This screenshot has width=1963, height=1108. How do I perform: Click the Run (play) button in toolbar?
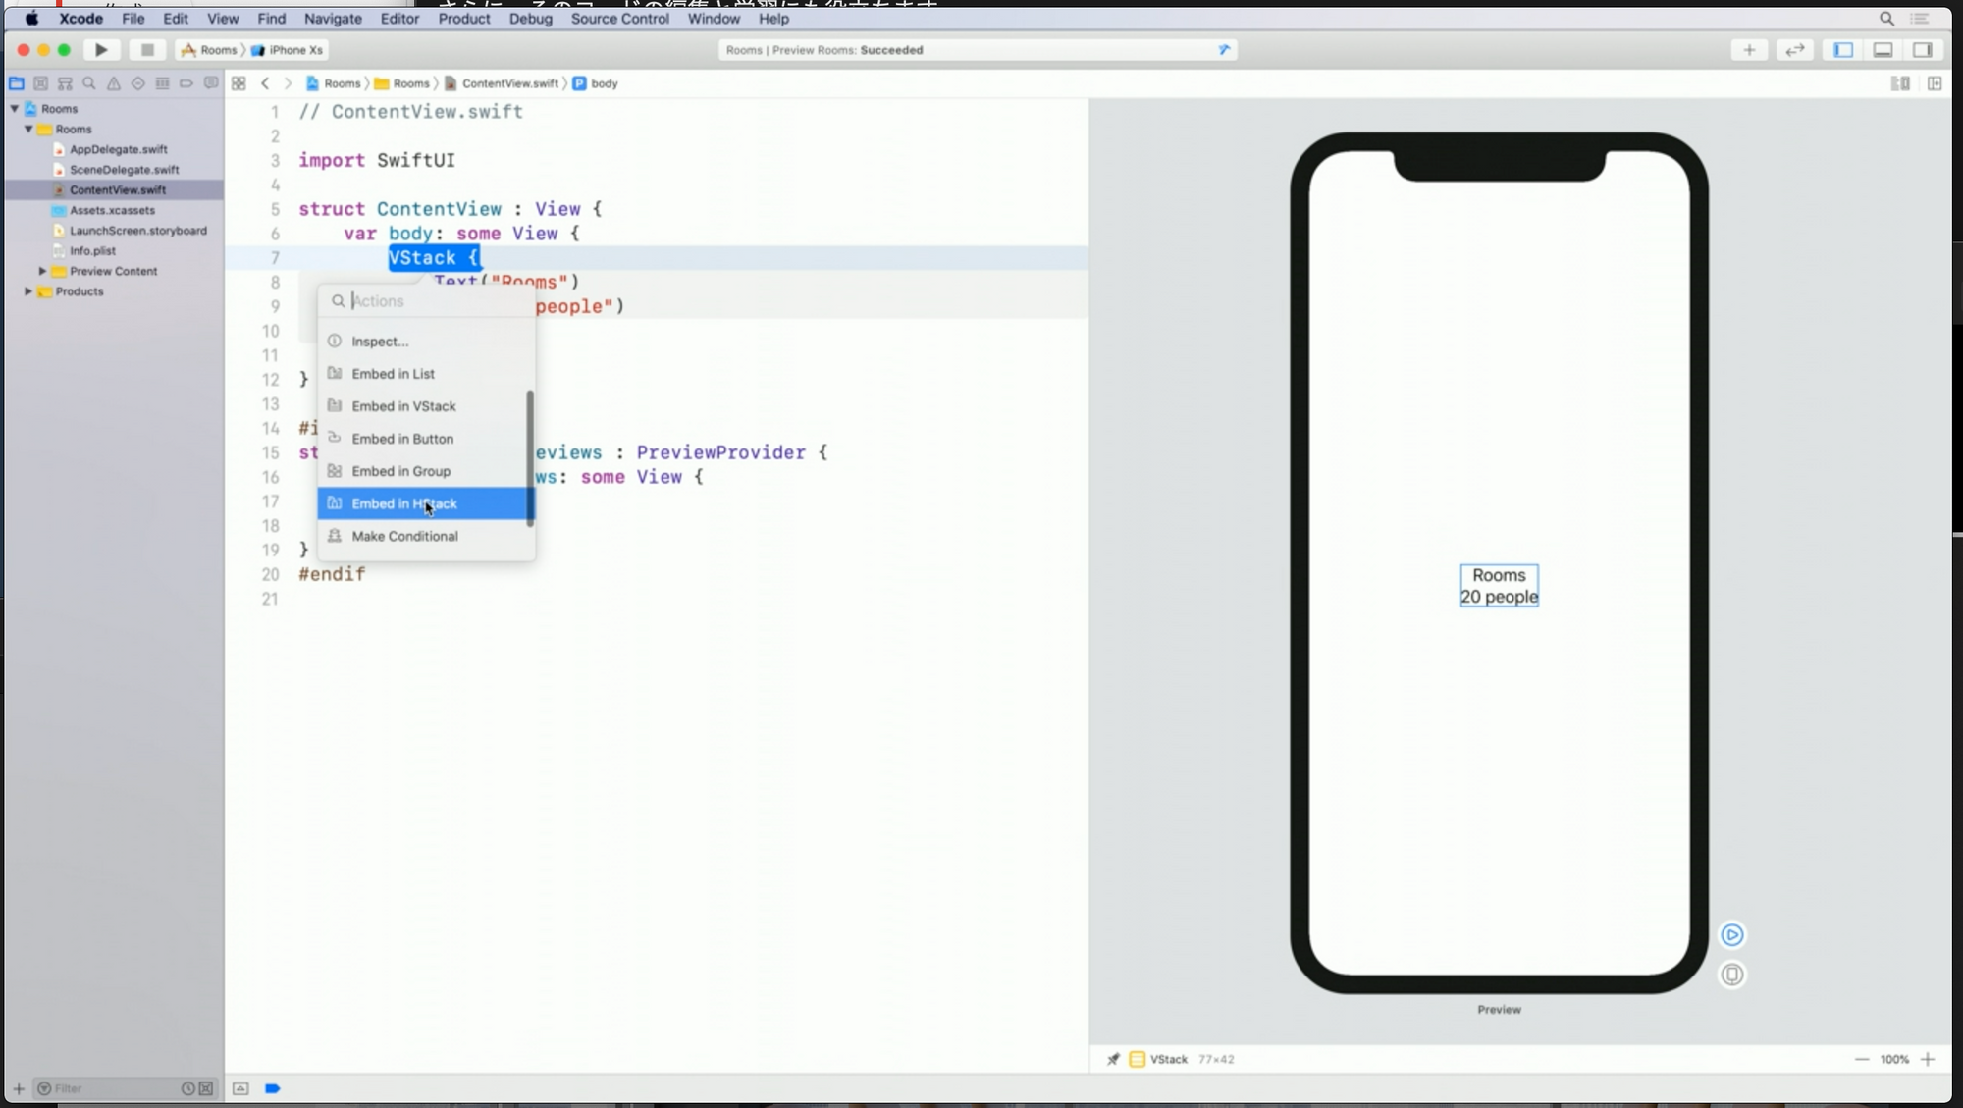click(101, 50)
